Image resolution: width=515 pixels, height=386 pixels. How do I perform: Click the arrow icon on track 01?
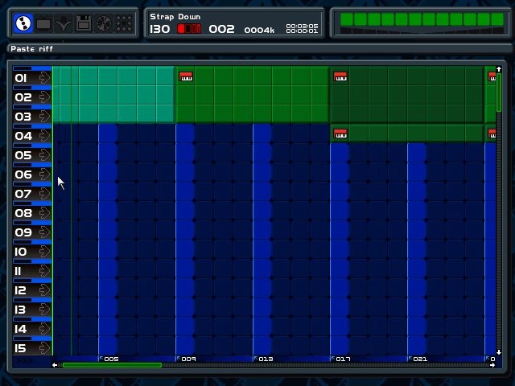coord(44,78)
